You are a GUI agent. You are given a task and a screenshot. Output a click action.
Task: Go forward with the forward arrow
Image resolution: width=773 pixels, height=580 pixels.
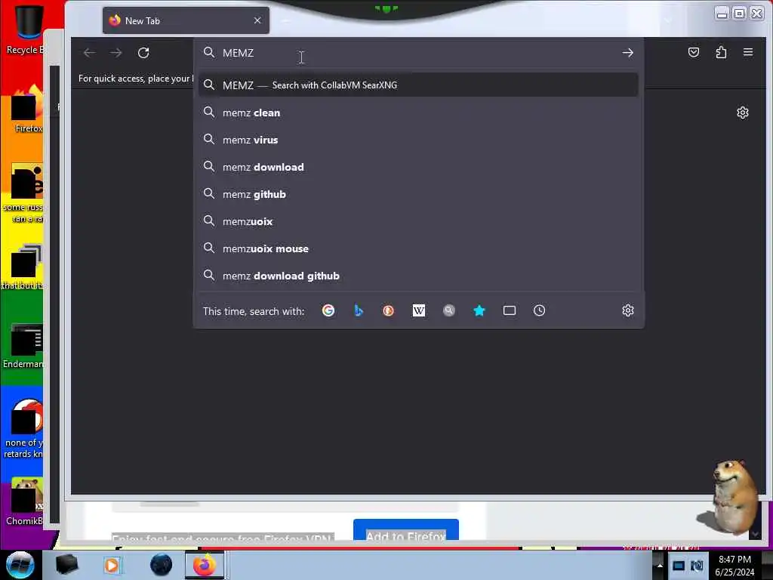(x=115, y=53)
